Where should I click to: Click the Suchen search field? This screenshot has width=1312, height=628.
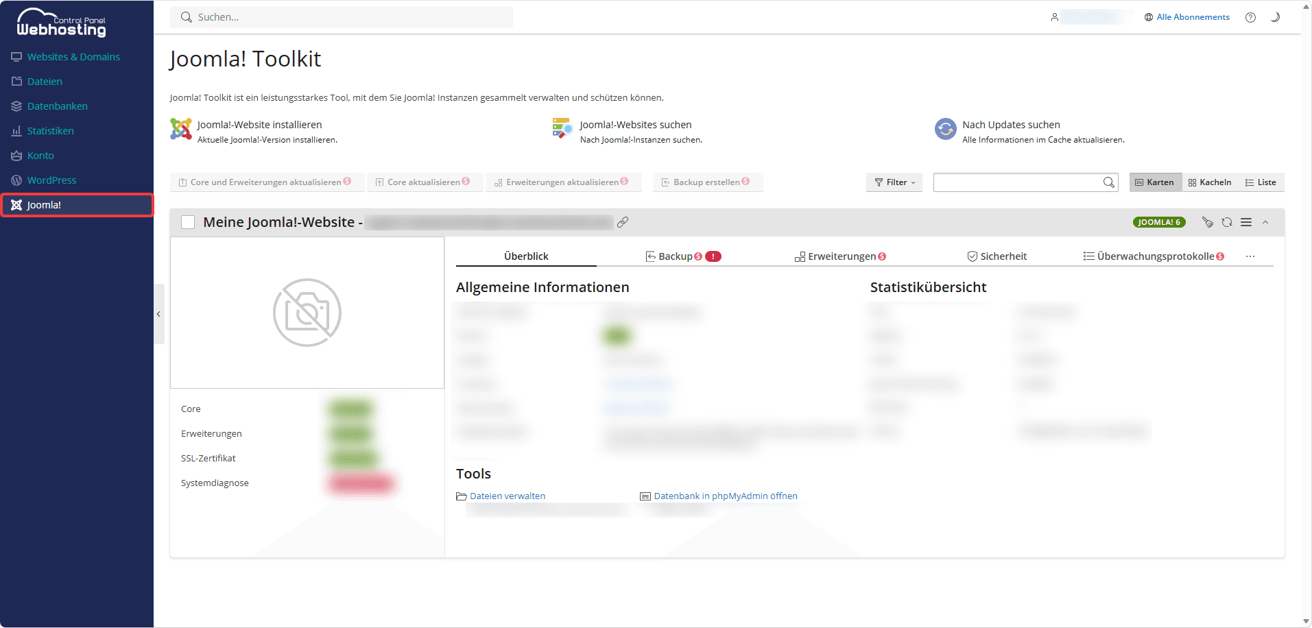[342, 17]
